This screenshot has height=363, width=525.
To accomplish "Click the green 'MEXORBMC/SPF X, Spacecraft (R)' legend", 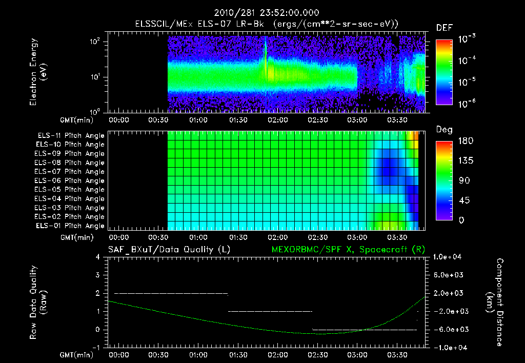I will (348, 250).
